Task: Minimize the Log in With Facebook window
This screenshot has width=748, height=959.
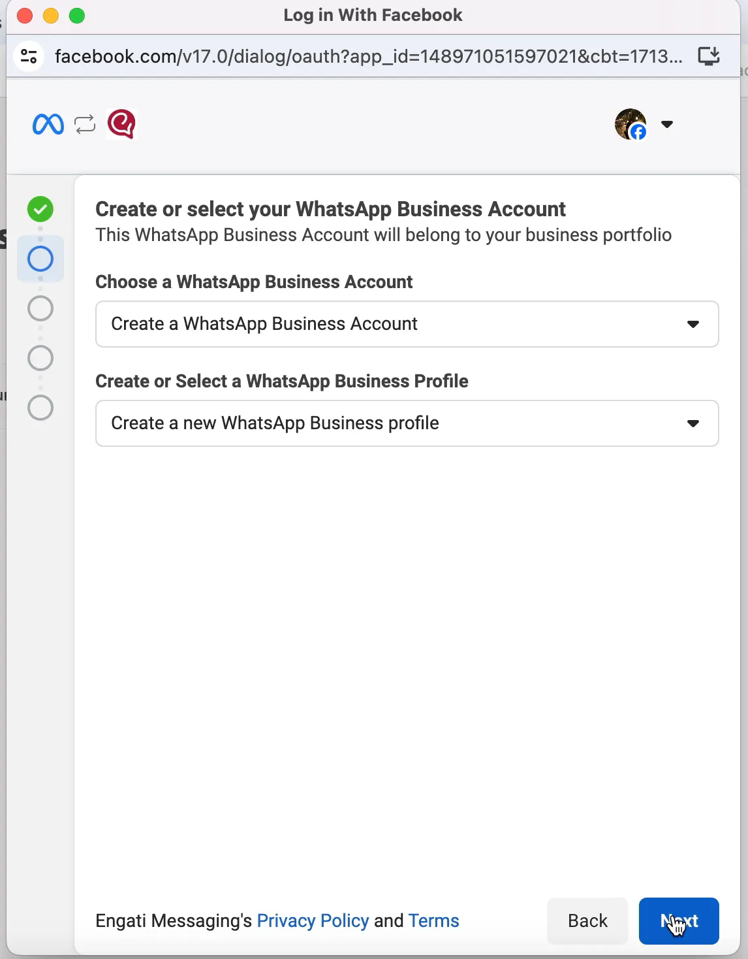Action: point(51,16)
